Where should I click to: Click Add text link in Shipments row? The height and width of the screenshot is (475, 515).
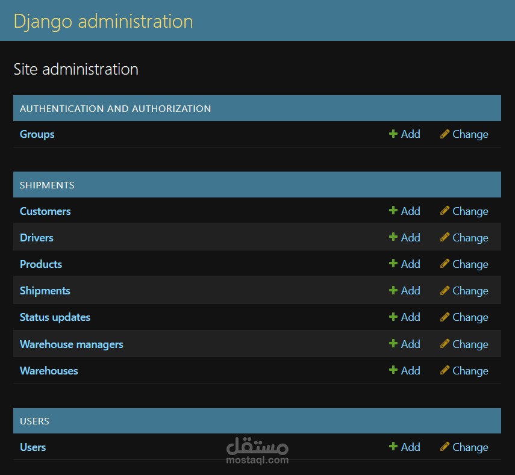coord(411,291)
